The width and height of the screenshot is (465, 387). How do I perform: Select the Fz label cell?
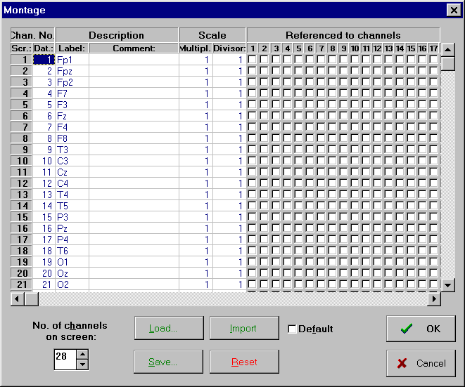click(72, 116)
